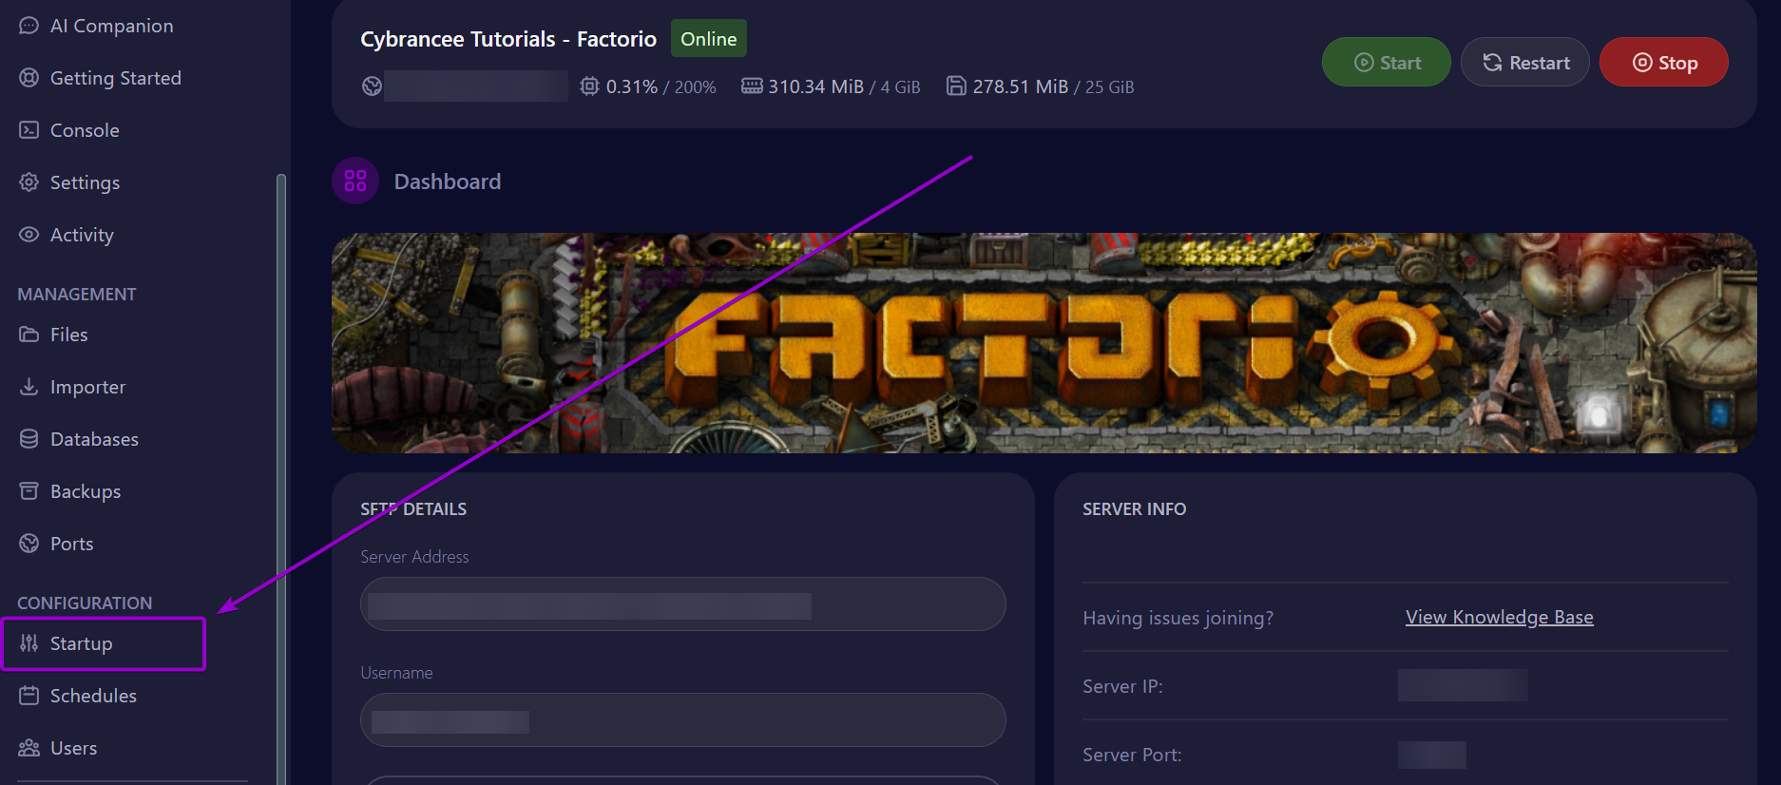Click the "Cybrancee Tutorials - Factorio" server title
1781x785 pixels.
[x=508, y=39]
